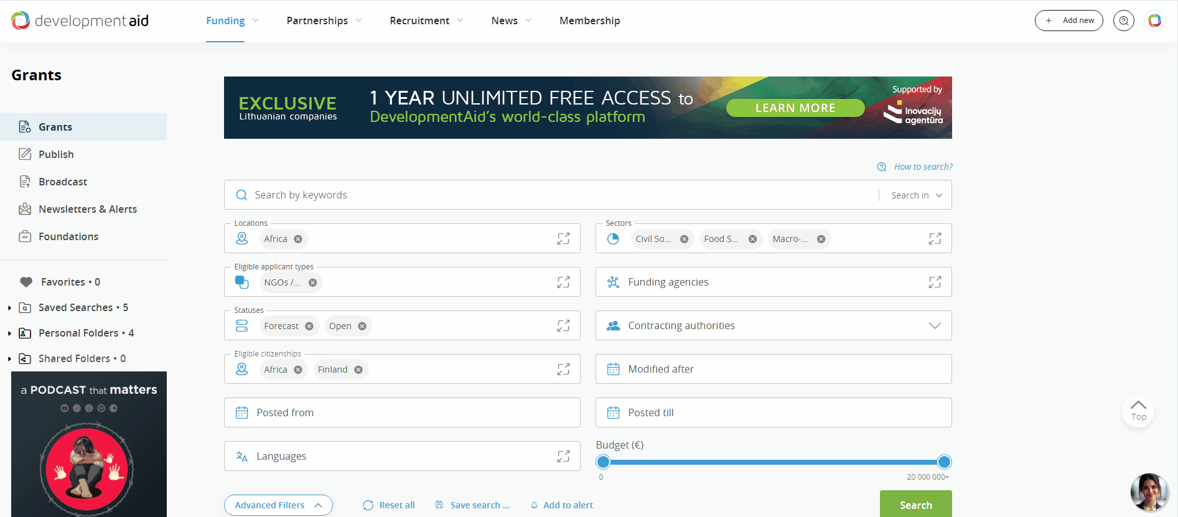Remove the Civil So... sector chip

(684, 239)
